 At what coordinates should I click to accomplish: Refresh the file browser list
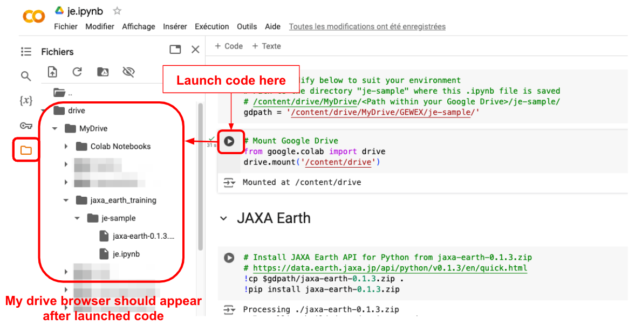click(77, 72)
